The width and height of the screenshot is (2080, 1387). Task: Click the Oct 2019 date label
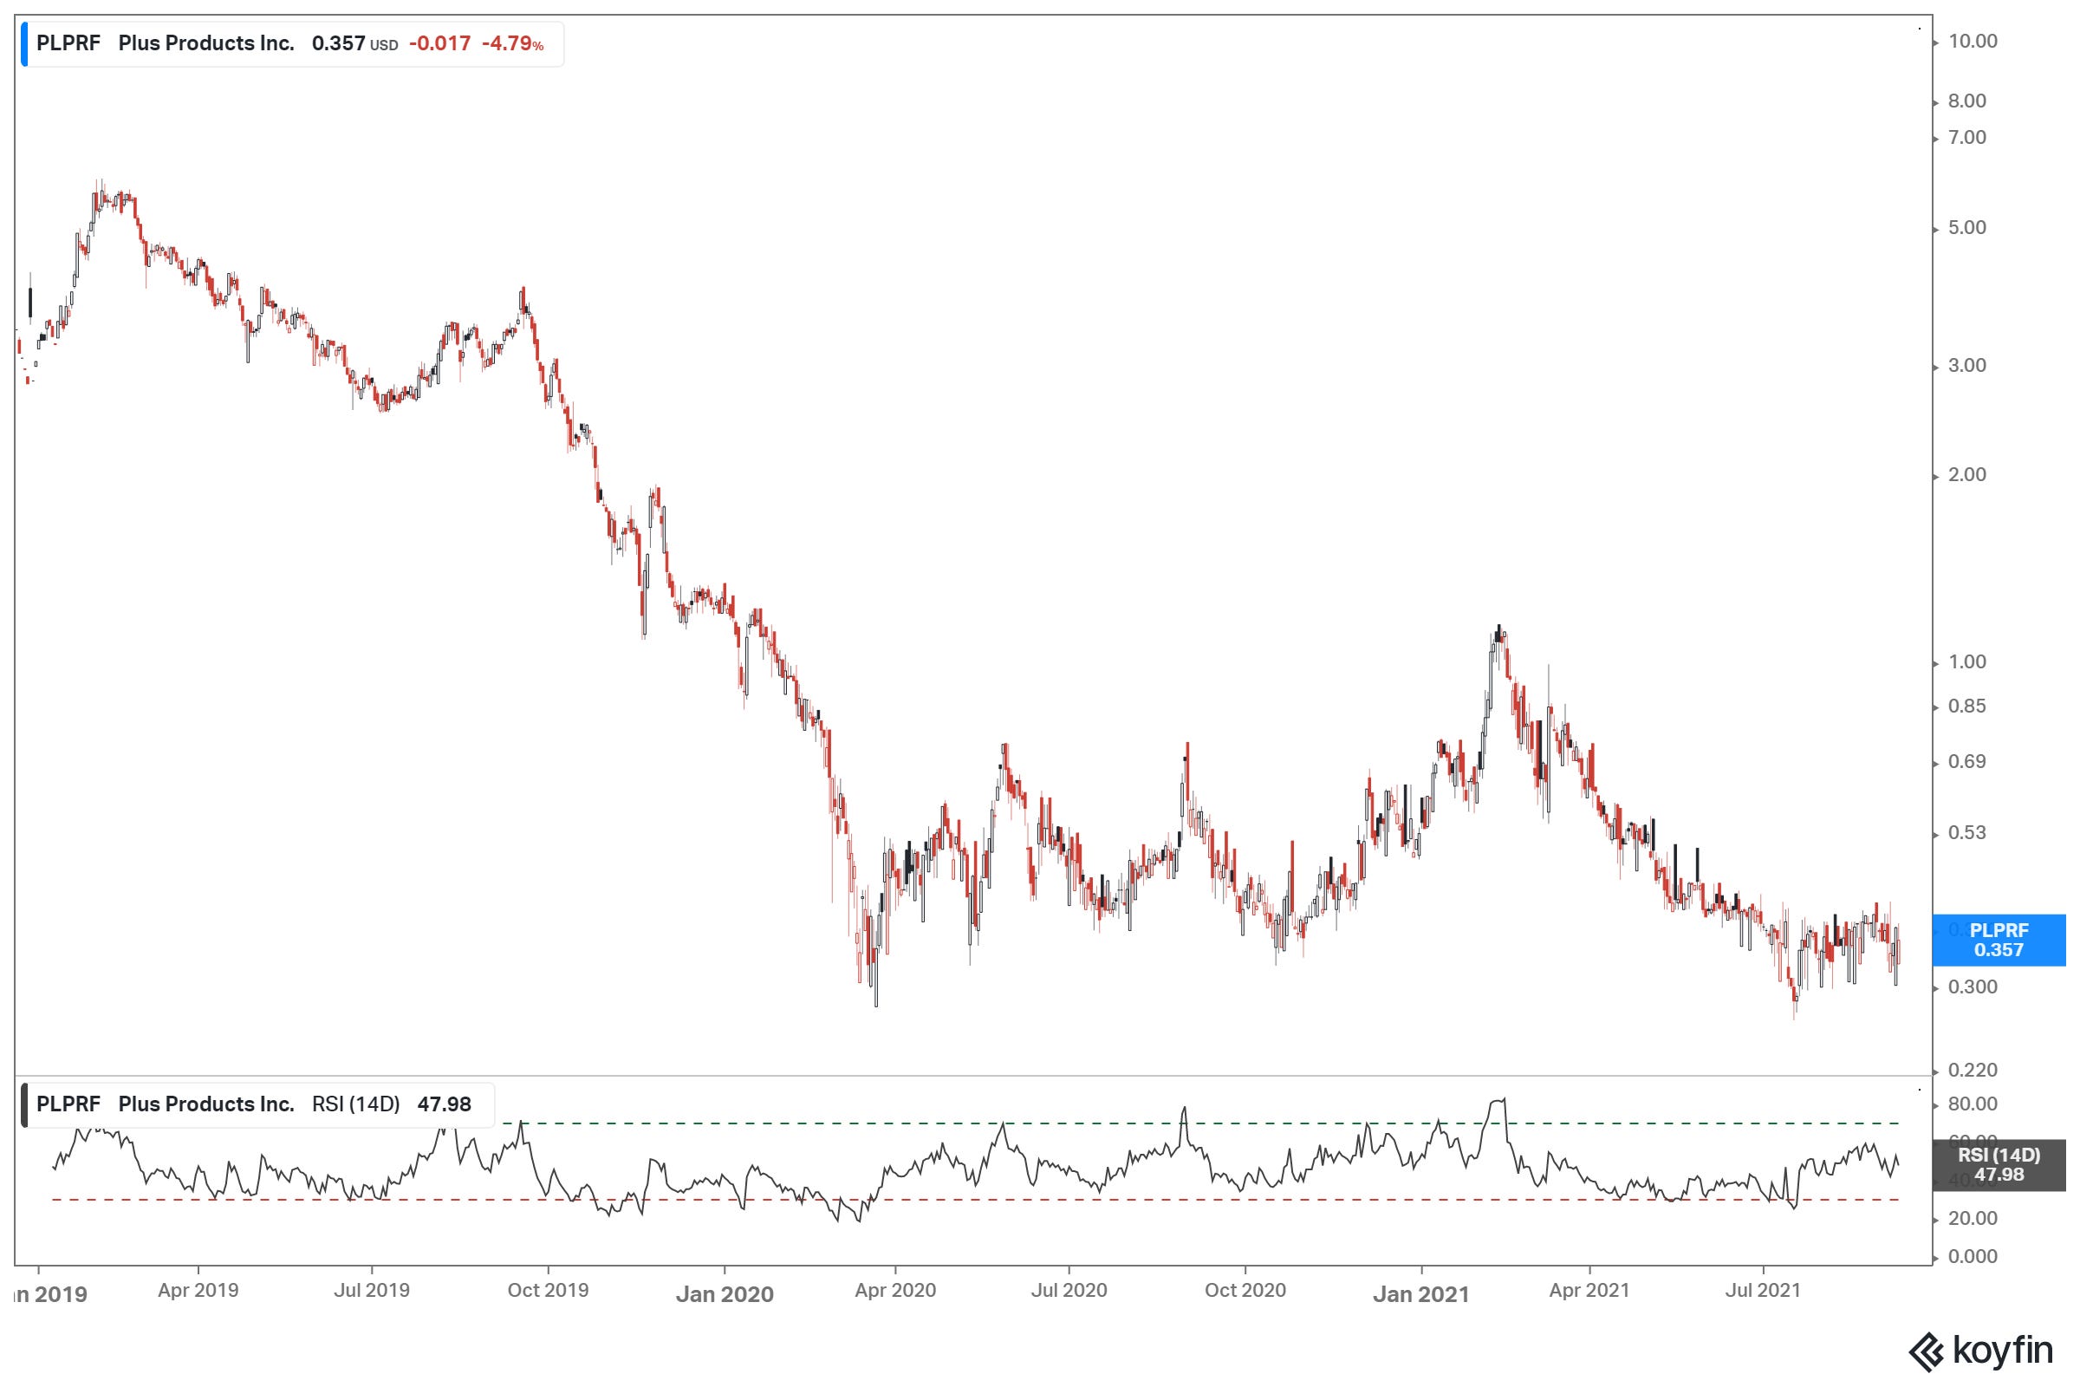click(x=549, y=1290)
